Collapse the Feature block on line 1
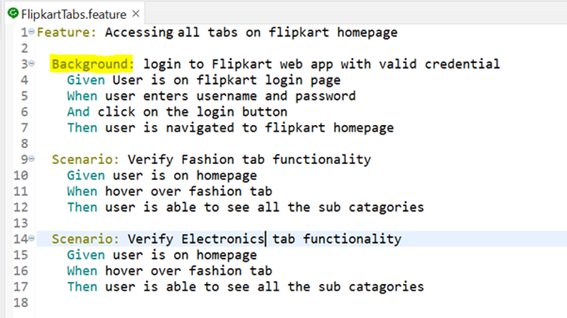The width and height of the screenshot is (567, 318). pos(32,33)
